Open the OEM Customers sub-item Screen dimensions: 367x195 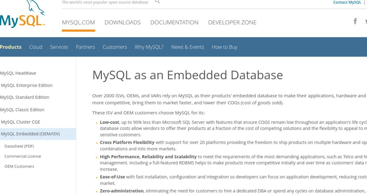click(19, 166)
